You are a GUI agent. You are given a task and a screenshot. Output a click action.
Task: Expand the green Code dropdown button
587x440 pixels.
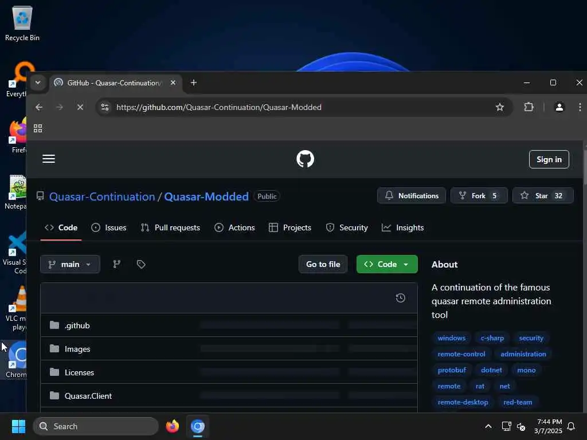pyautogui.click(x=387, y=264)
